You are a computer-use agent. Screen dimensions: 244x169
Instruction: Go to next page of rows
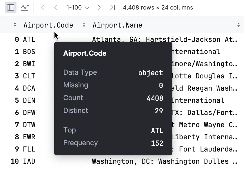tap(99, 7)
